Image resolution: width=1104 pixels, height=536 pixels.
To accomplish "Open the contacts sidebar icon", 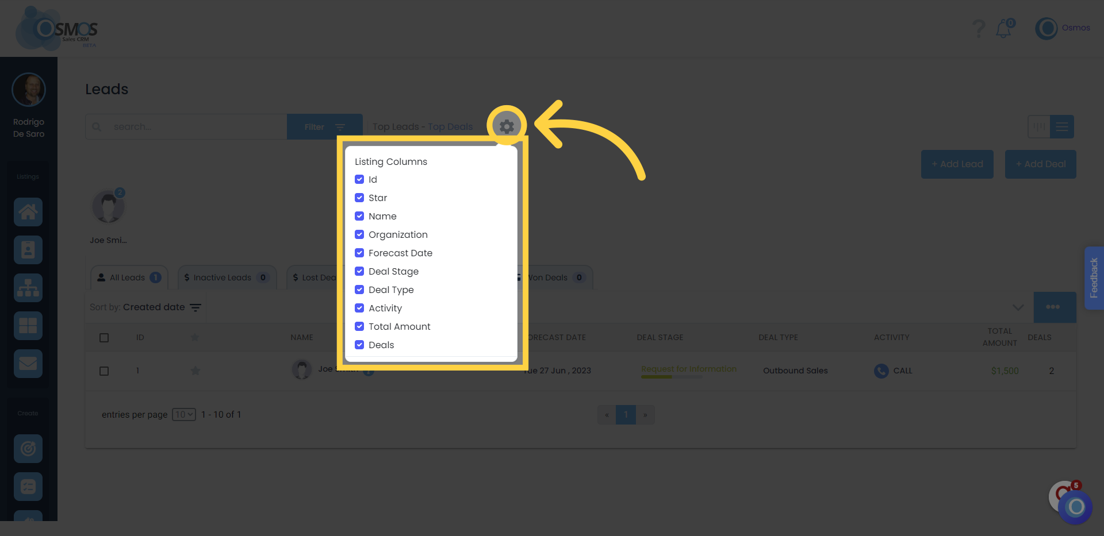I will 28,250.
